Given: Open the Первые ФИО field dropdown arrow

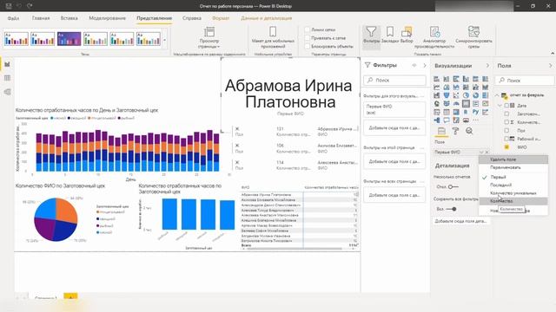Looking at the screenshot, I should pyautogui.click(x=481, y=153).
